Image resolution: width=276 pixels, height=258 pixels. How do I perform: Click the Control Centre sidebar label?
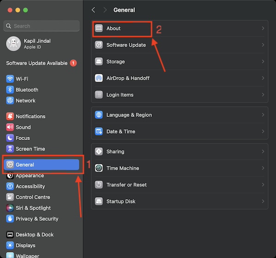pyautogui.click(x=33, y=197)
